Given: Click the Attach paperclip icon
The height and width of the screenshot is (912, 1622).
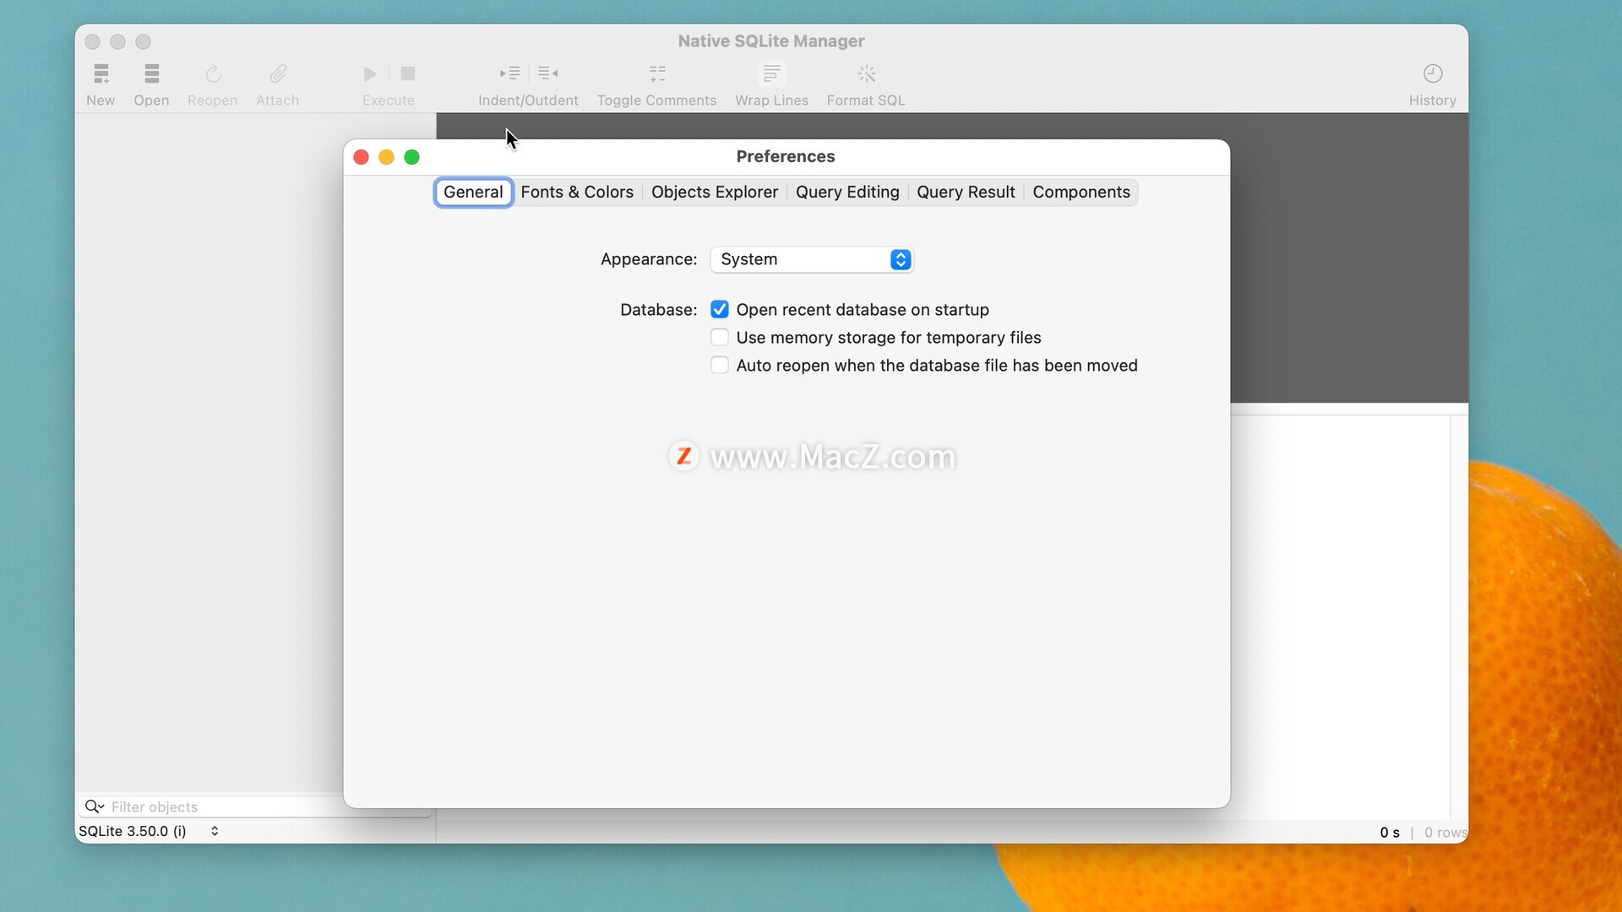Looking at the screenshot, I should coord(278,74).
